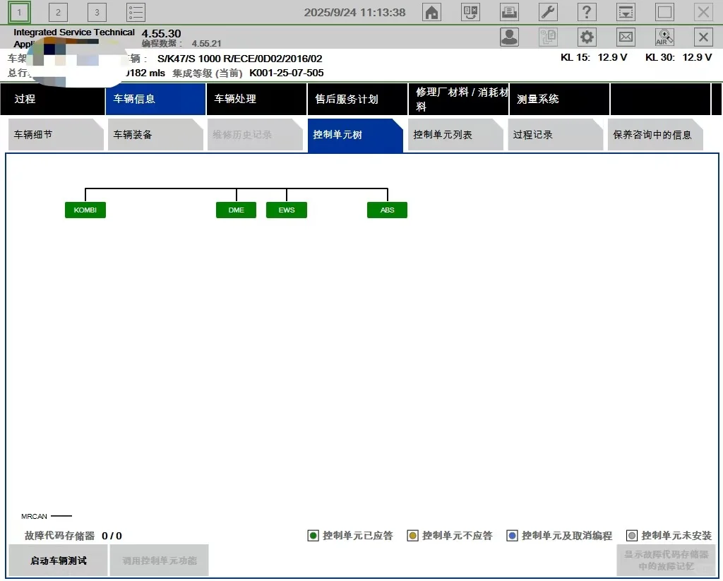The height and width of the screenshot is (581, 723).
Task: Click the KL 30 voltage reading
Action: [x=679, y=57]
